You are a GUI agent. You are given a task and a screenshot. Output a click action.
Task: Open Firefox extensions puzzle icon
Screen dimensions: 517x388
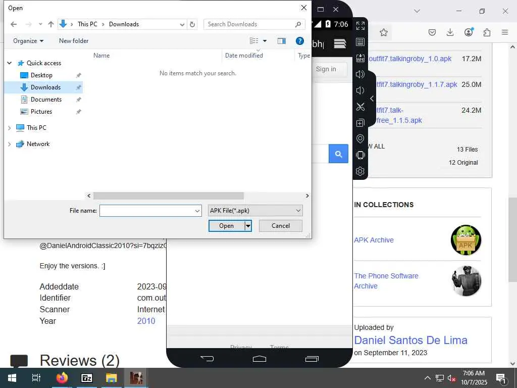pos(487,32)
